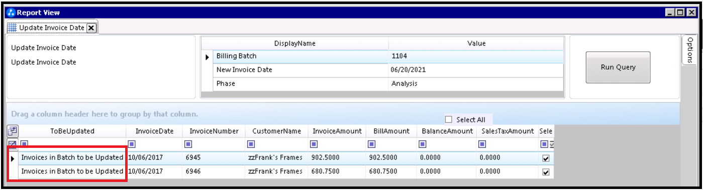The image size is (703, 190).
Task: Click row indicator arrow beside Billing Batch
Action: 207,57
